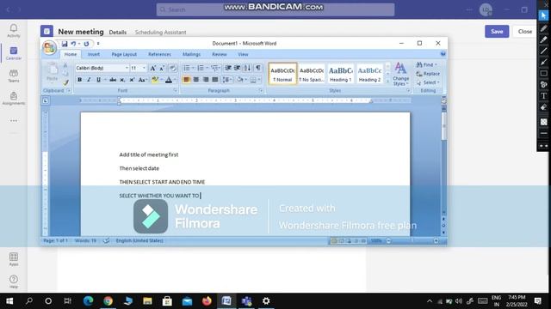Toggle superscript formatting
This screenshot has width=551, height=309.
coord(132,80)
